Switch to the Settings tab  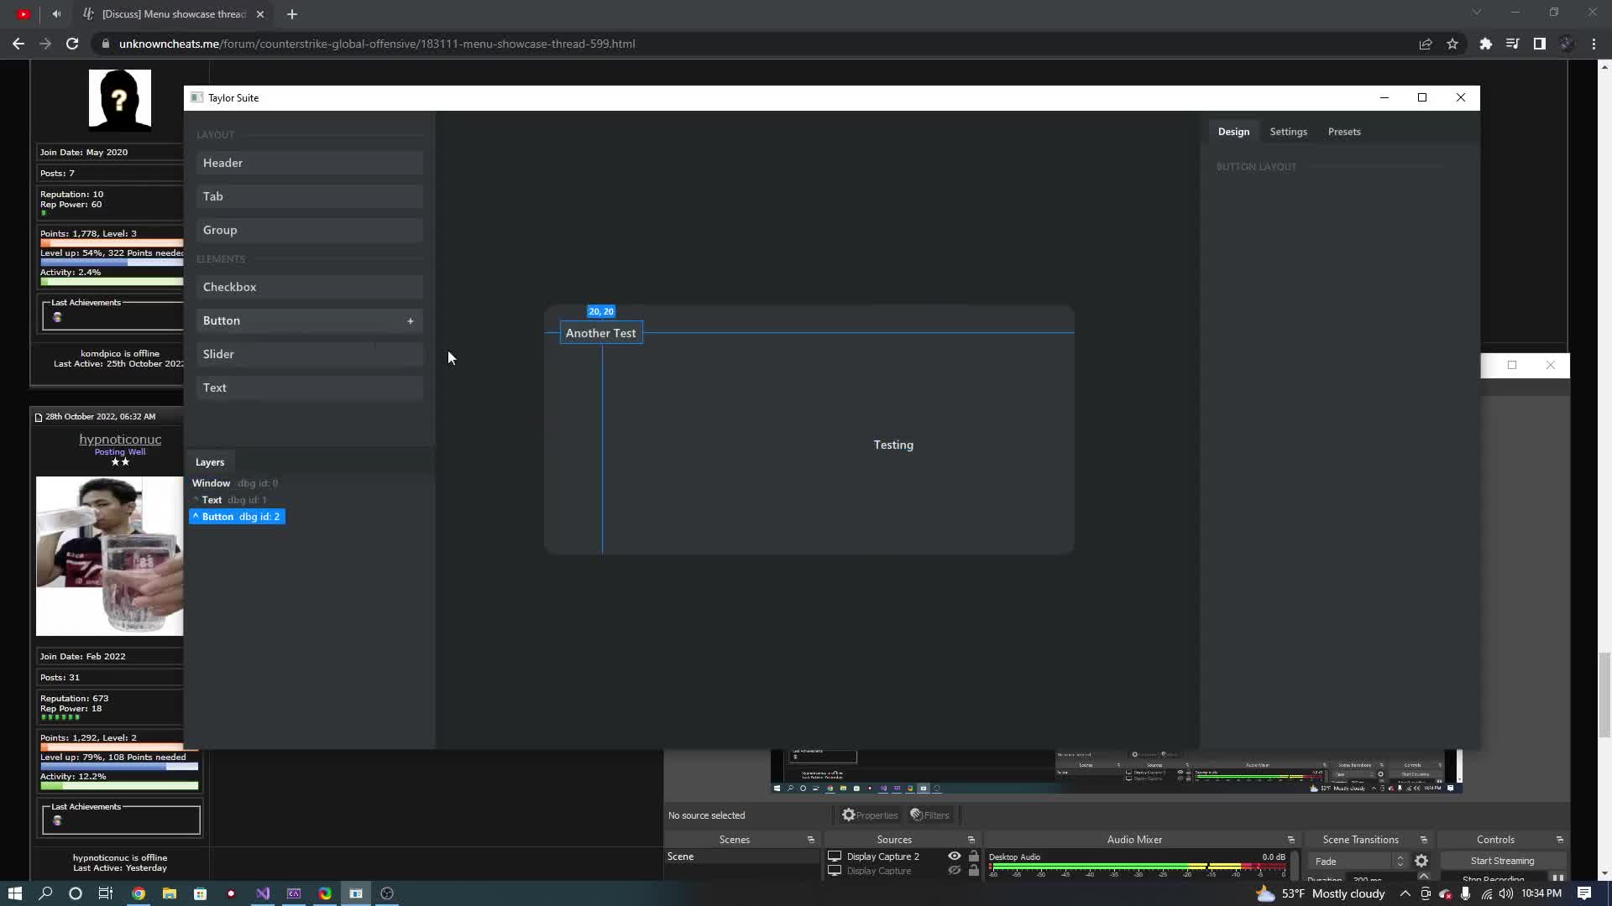tap(1288, 132)
